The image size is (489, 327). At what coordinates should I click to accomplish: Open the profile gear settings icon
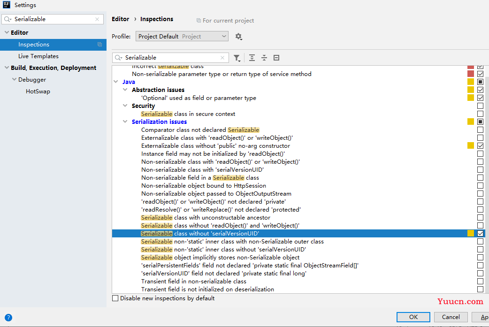(238, 37)
